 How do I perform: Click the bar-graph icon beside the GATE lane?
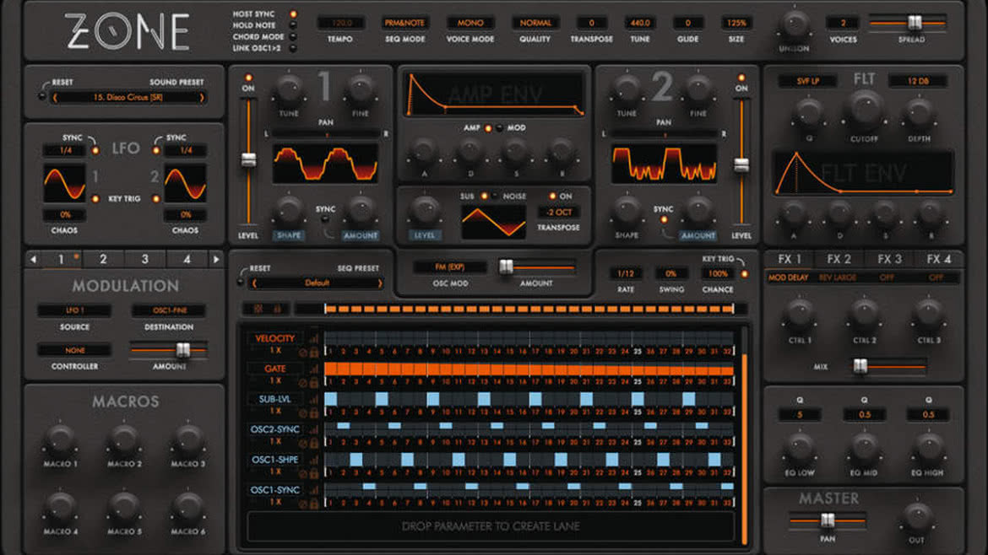coord(313,369)
